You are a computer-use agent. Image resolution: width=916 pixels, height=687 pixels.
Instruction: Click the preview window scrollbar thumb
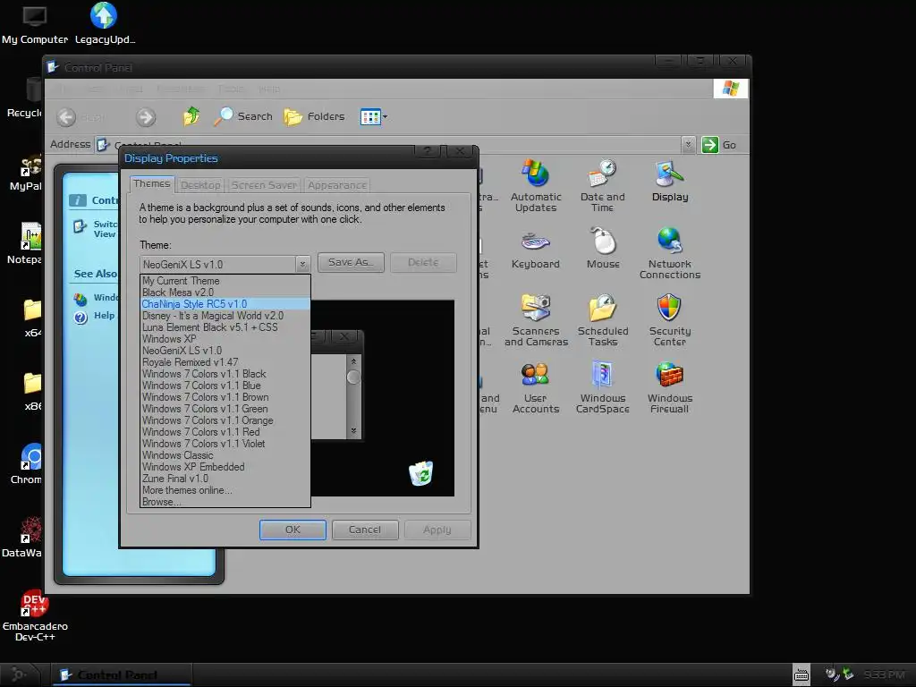coord(353,377)
